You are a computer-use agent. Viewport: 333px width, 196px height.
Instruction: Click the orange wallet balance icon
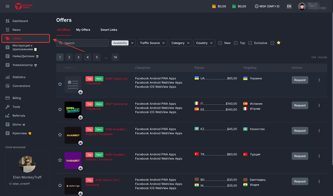(x=214, y=6)
